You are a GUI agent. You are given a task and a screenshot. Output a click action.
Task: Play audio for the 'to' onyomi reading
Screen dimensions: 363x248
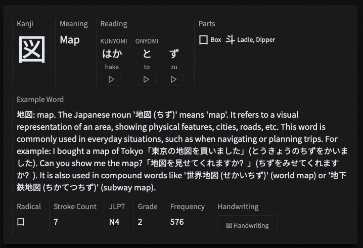tap(146, 79)
